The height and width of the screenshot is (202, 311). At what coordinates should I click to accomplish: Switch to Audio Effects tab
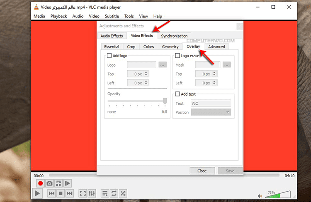tap(112, 36)
